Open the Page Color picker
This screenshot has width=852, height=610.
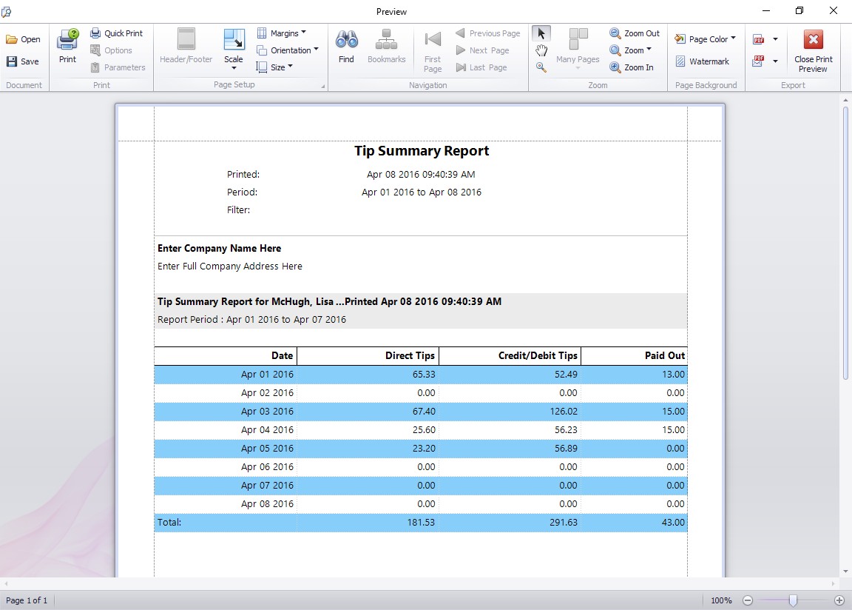706,39
